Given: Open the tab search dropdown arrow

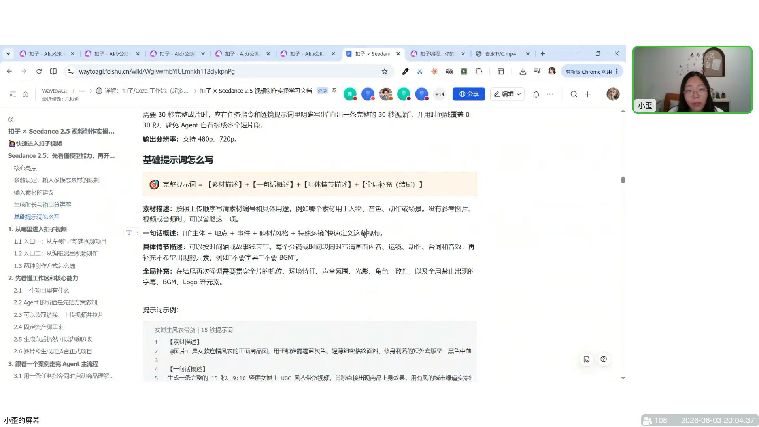Looking at the screenshot, I should [8, 54].
